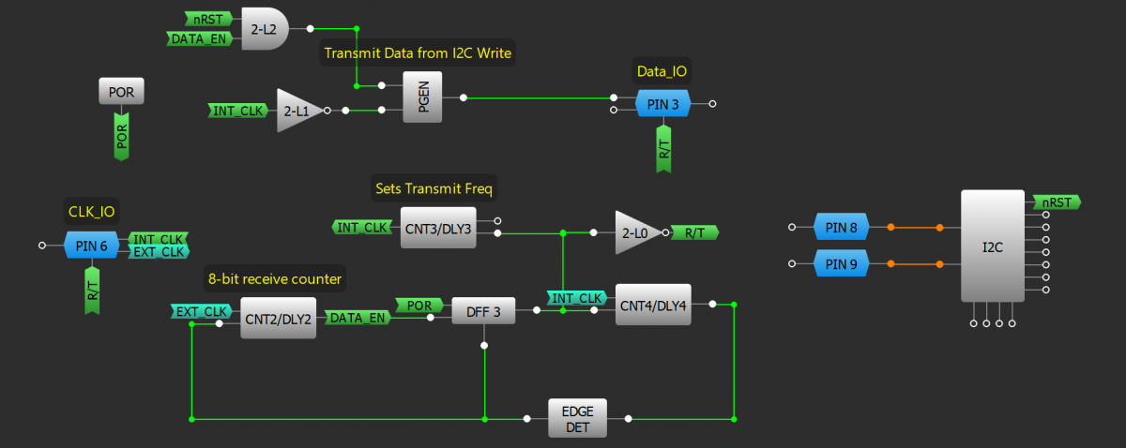Click the 'Transmit Data from I2C Write' annotation

point(418,53)
